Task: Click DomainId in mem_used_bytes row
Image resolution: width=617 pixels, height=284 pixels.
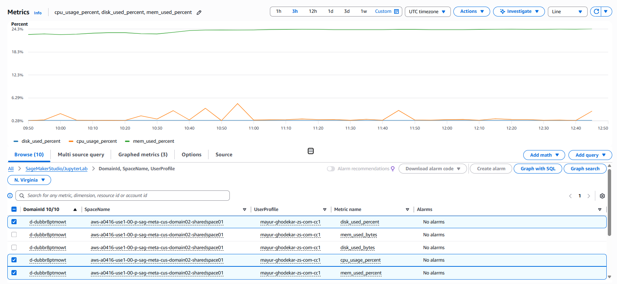Action: point(48,235)
